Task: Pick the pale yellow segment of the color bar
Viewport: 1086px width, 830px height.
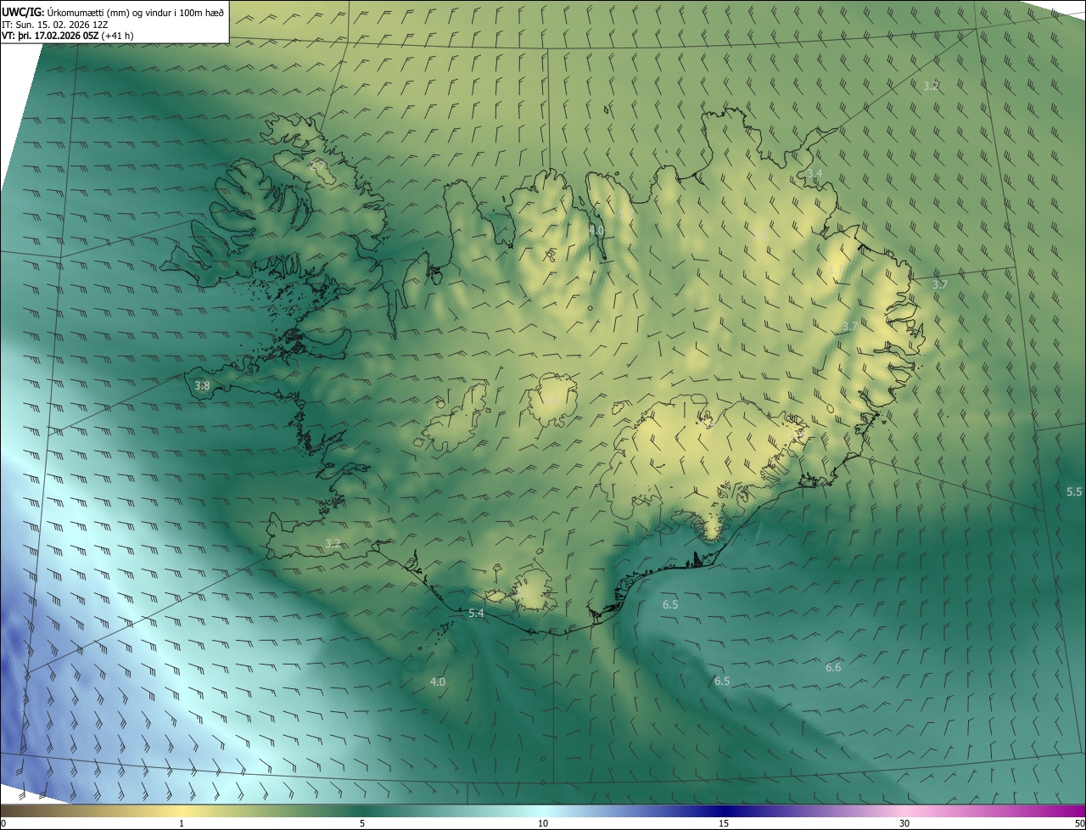Action: pos(182,810)
